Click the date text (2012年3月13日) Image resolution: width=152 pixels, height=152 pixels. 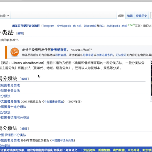(81, 50)
